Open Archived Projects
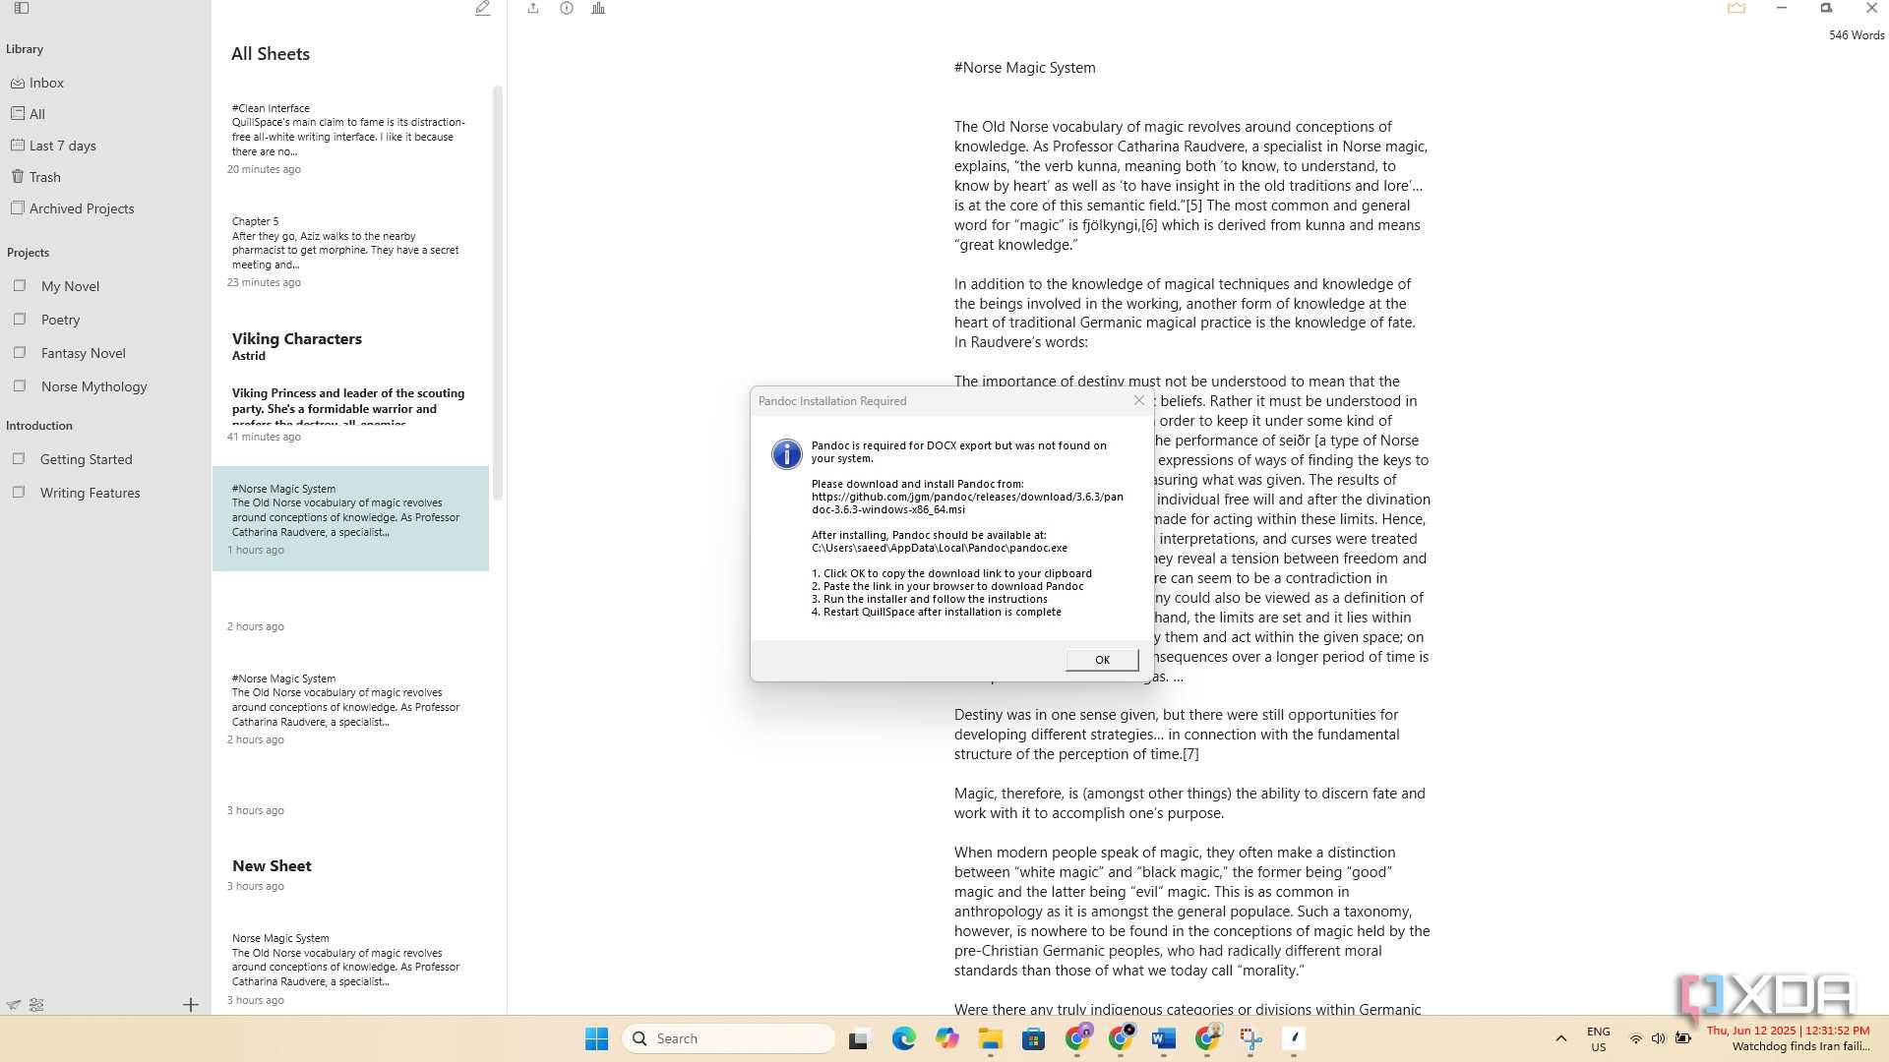This screenshot has width=1889, height=1062. (72, 208)
